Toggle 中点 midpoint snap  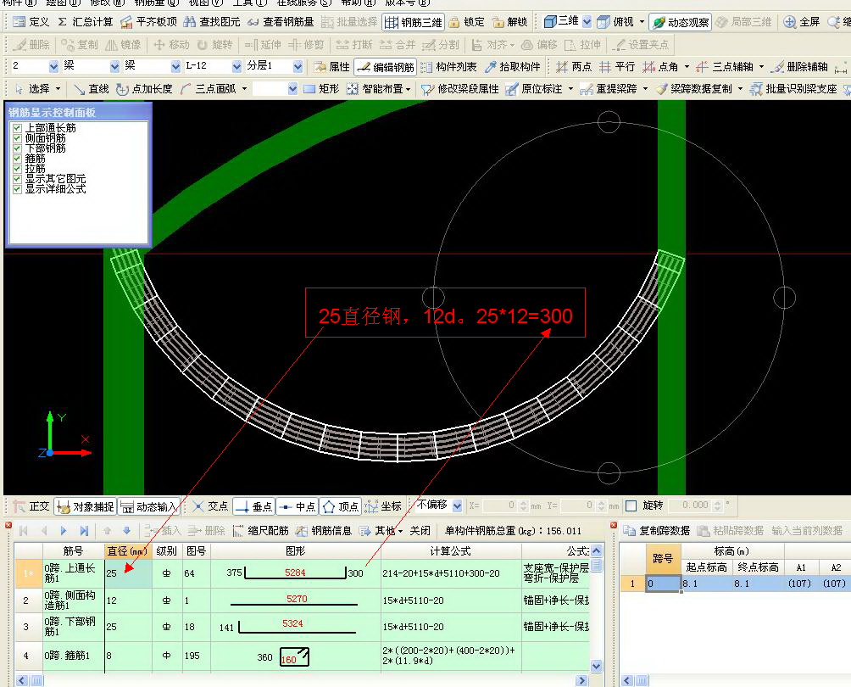click(298, 506)
